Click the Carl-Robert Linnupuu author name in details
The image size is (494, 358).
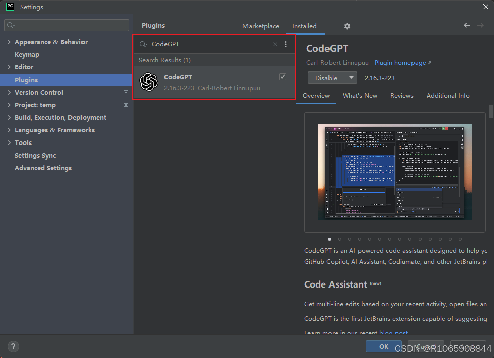338,63
